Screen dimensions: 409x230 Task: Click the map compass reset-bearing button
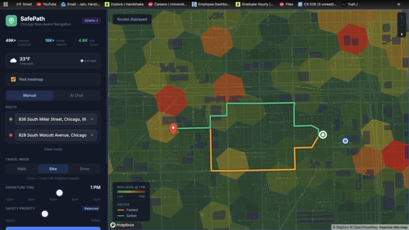click(402, 34)
